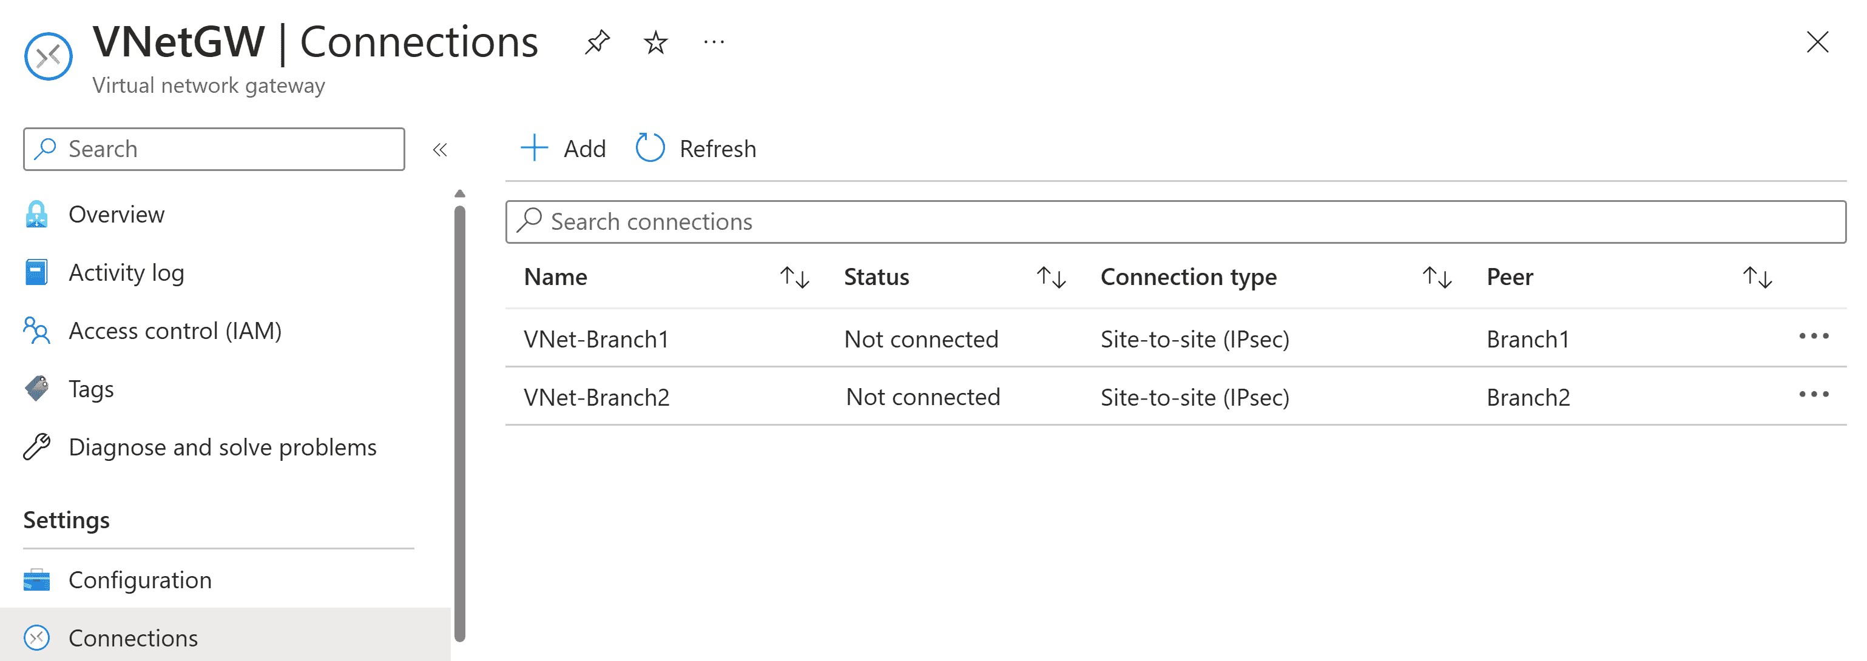Screen dimensions: 1867x661
Task: Click Not connected status of VNet-Branch1
Action: tap(921, 339)
